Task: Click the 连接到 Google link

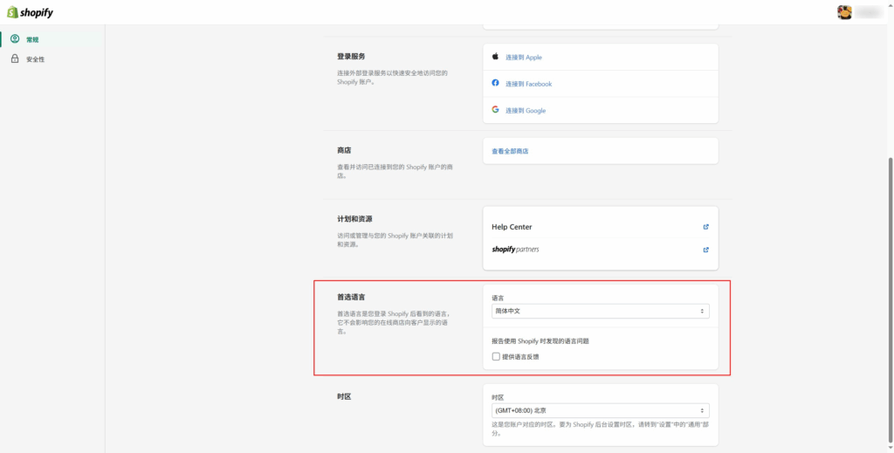Action: (526, 111)
